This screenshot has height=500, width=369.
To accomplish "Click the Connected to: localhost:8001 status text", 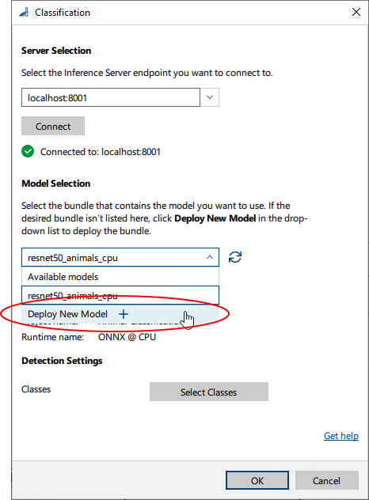I will pos(101,152).
